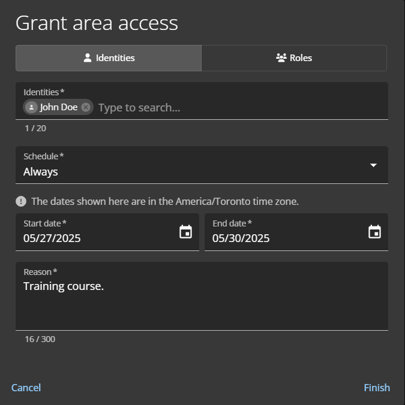Click the info icon beside the time zone notice

click(x=21, y=201)
